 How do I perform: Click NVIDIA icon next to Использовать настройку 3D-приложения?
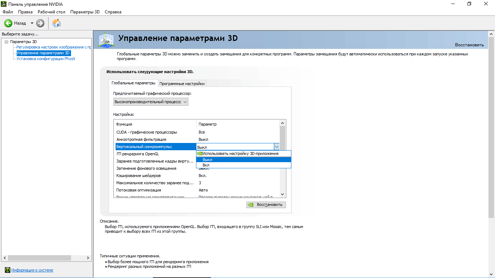(x=199, y=153)
